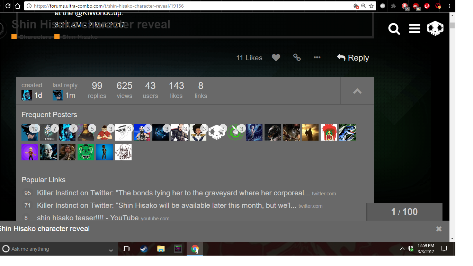Screen dimensions: 473x266
Task: Select the Predator mask avatar
Action: click(x=273, y=132)
